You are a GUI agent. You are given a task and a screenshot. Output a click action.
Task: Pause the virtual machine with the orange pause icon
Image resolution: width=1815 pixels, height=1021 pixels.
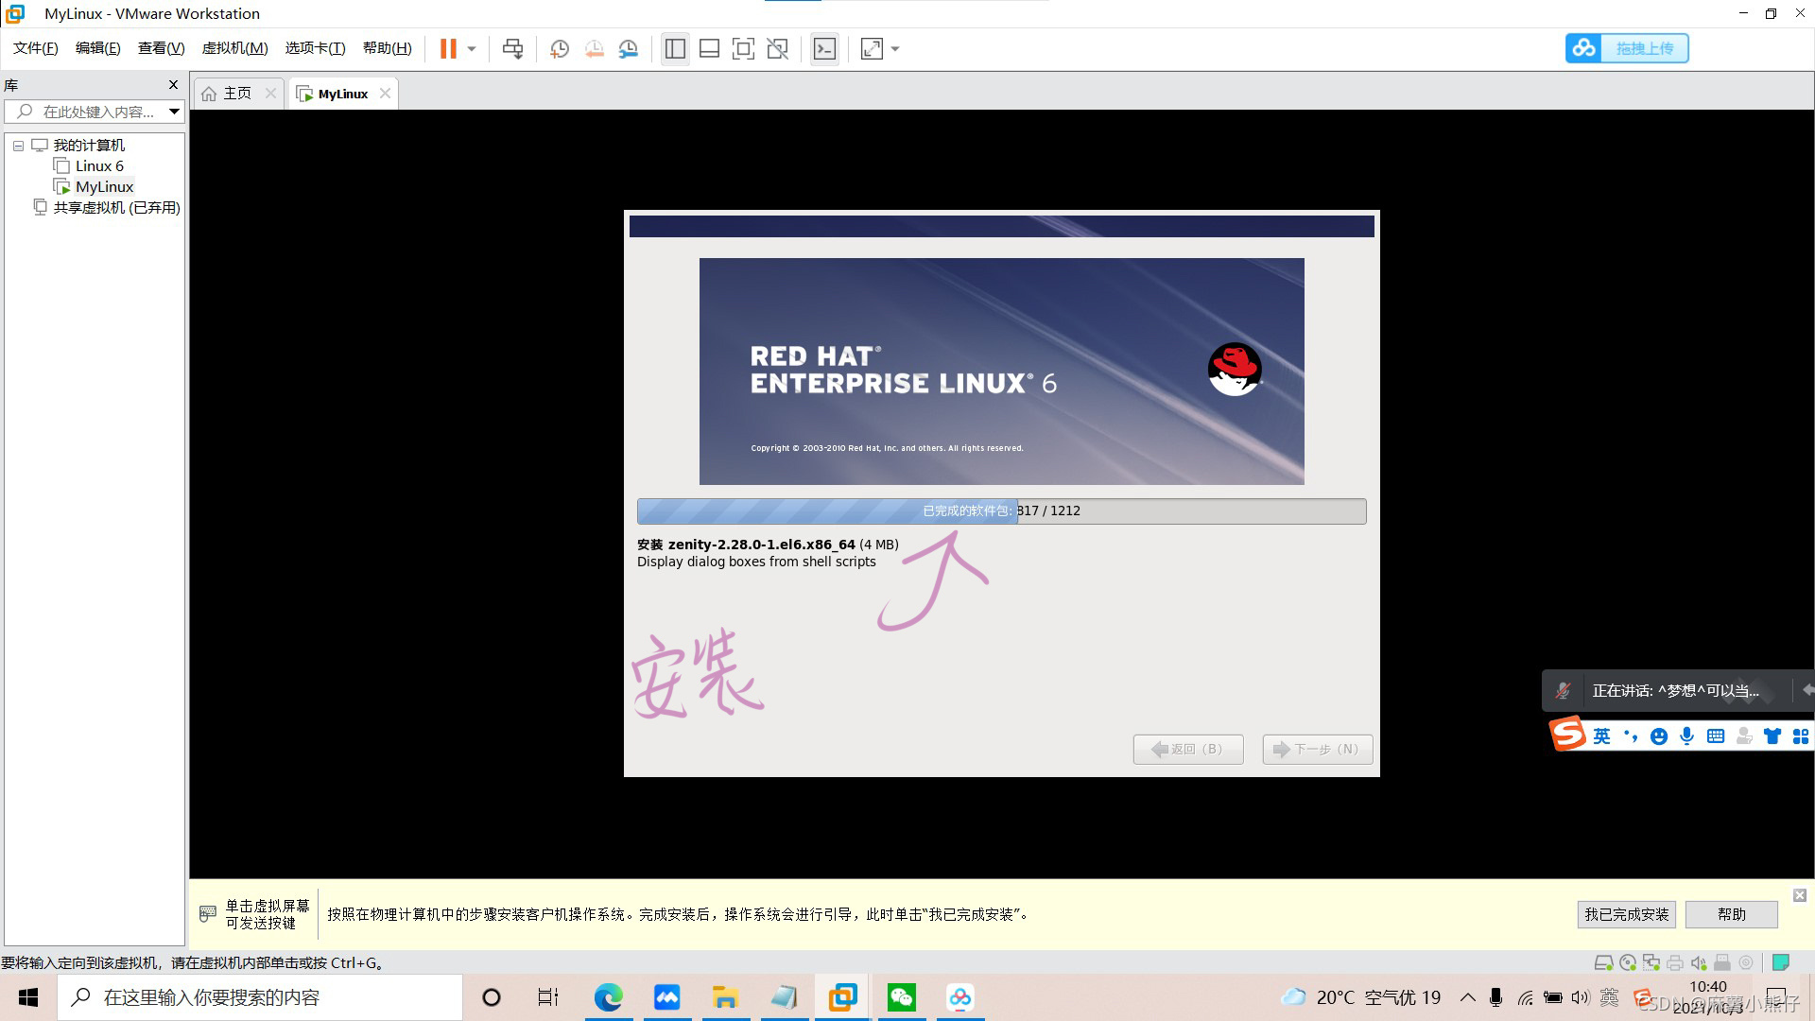point(448,49)
